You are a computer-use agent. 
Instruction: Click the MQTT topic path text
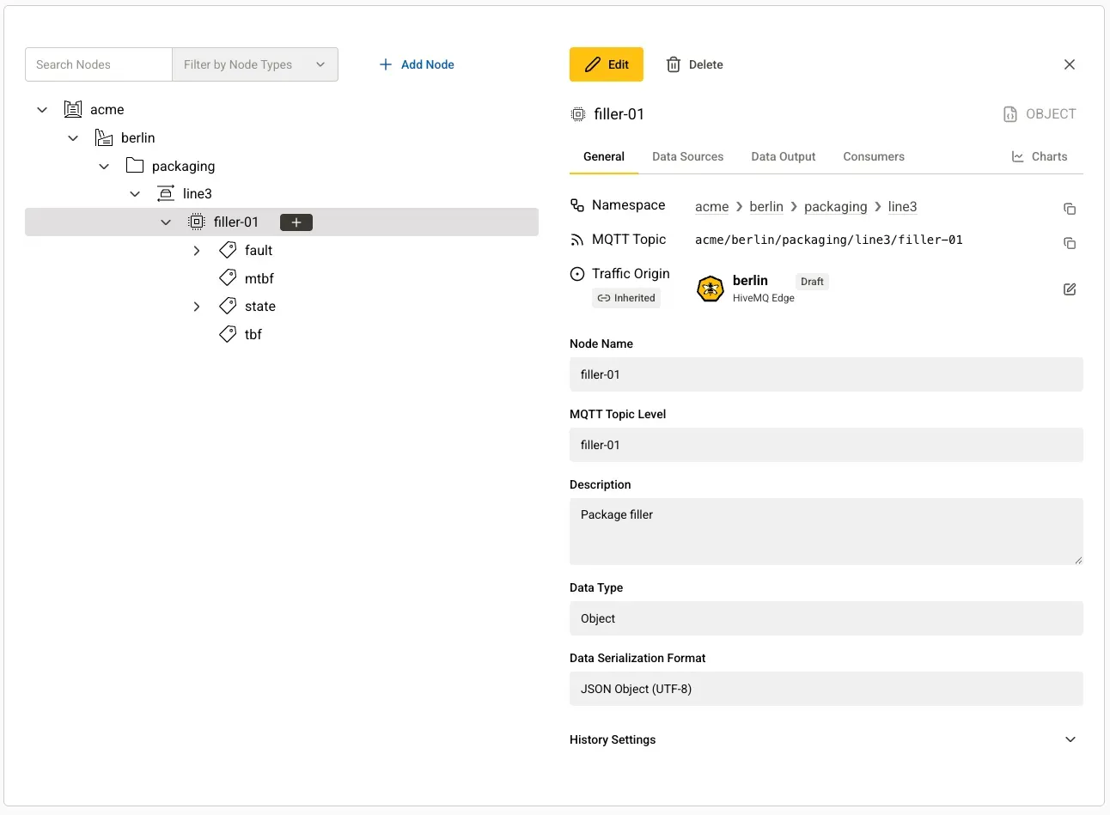click(x=829, y=240)
